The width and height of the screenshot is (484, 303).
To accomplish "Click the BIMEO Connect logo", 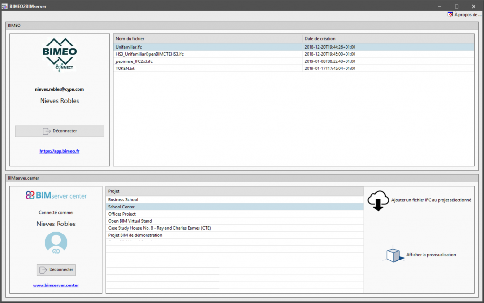I will point(60,55).
